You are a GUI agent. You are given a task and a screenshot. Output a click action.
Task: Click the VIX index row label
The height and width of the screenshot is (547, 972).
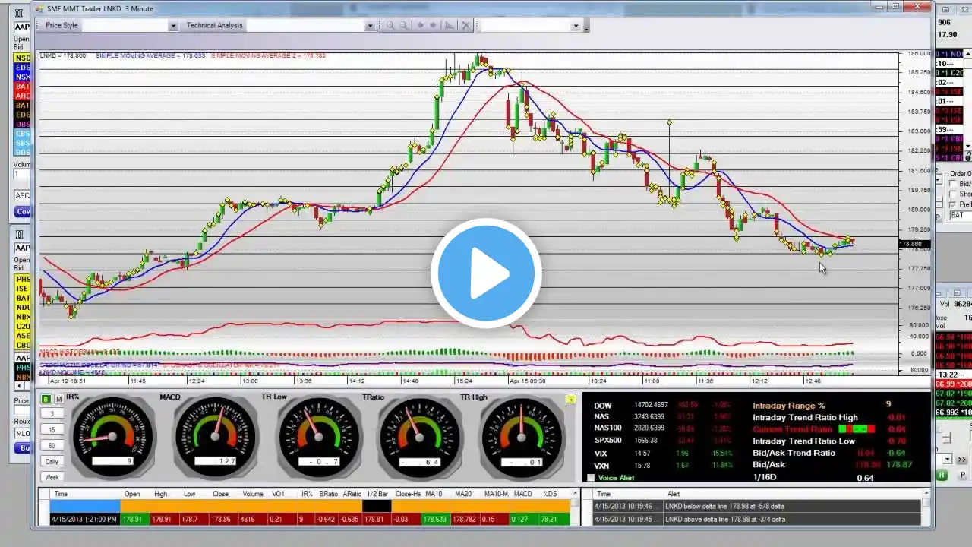coord(601,453)
